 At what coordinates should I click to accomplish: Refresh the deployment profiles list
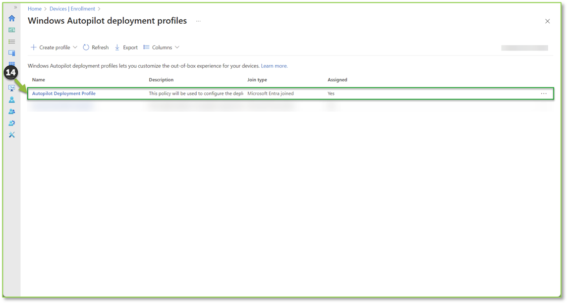pyautogui.click(x=96, y=47)
